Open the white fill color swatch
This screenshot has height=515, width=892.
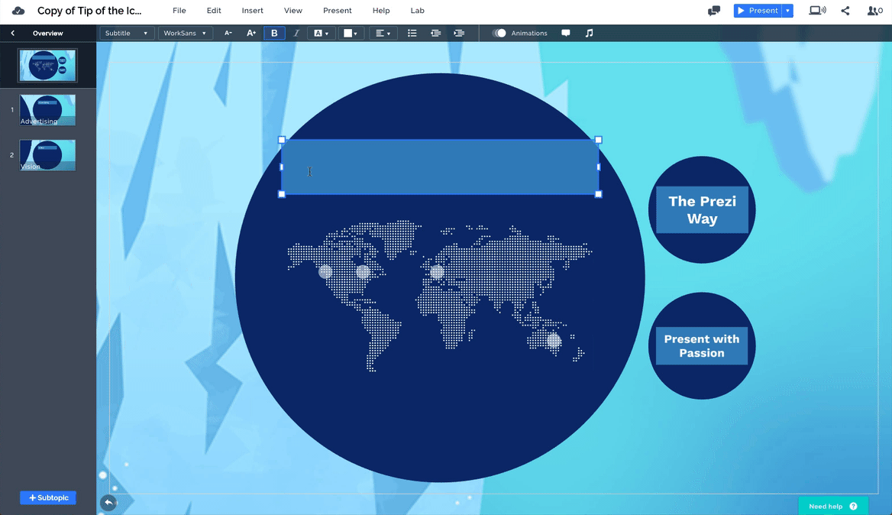[x=351, y=34]
